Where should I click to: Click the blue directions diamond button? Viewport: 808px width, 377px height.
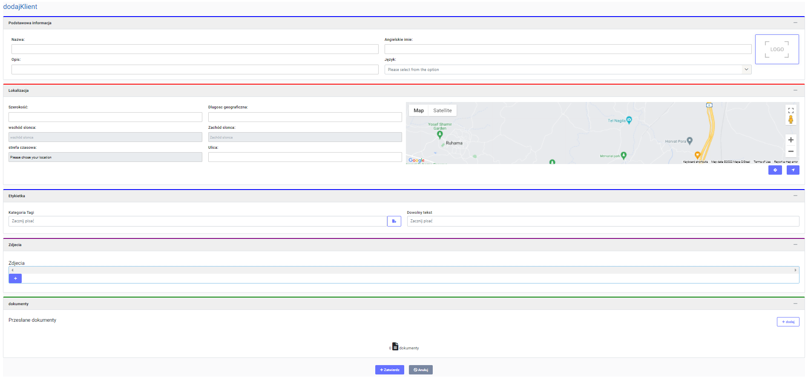775,170
